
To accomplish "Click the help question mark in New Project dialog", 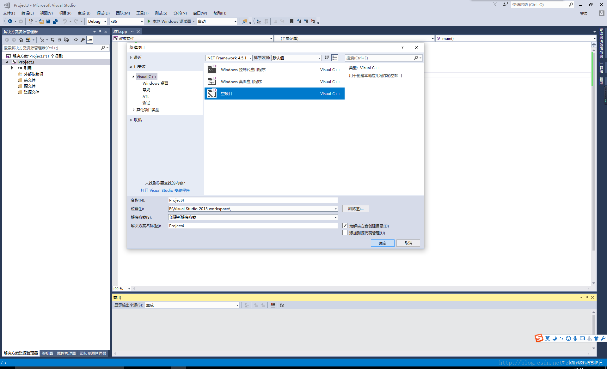I will (402, 47).
